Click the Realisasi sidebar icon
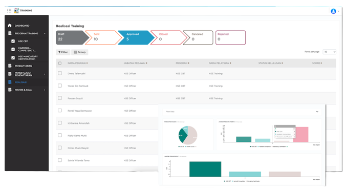The height and width of the screenshot is (189, 346). click(10, 82)
